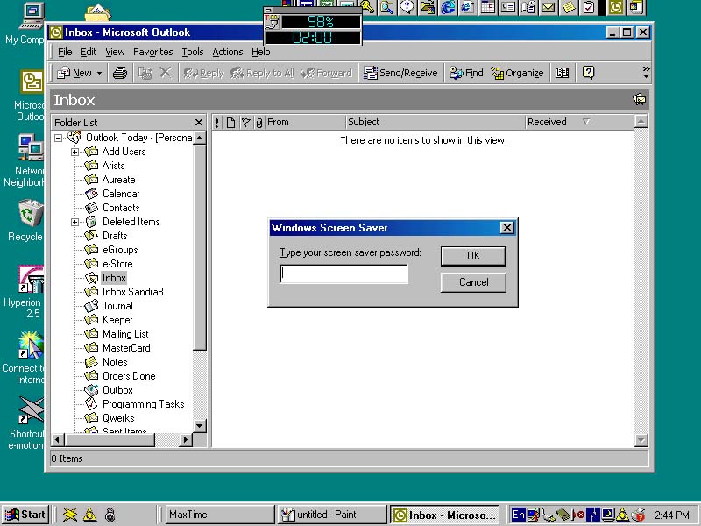
Task: Select the Mailing List folder
Action: pyautogui.click(x=125, y=334)
